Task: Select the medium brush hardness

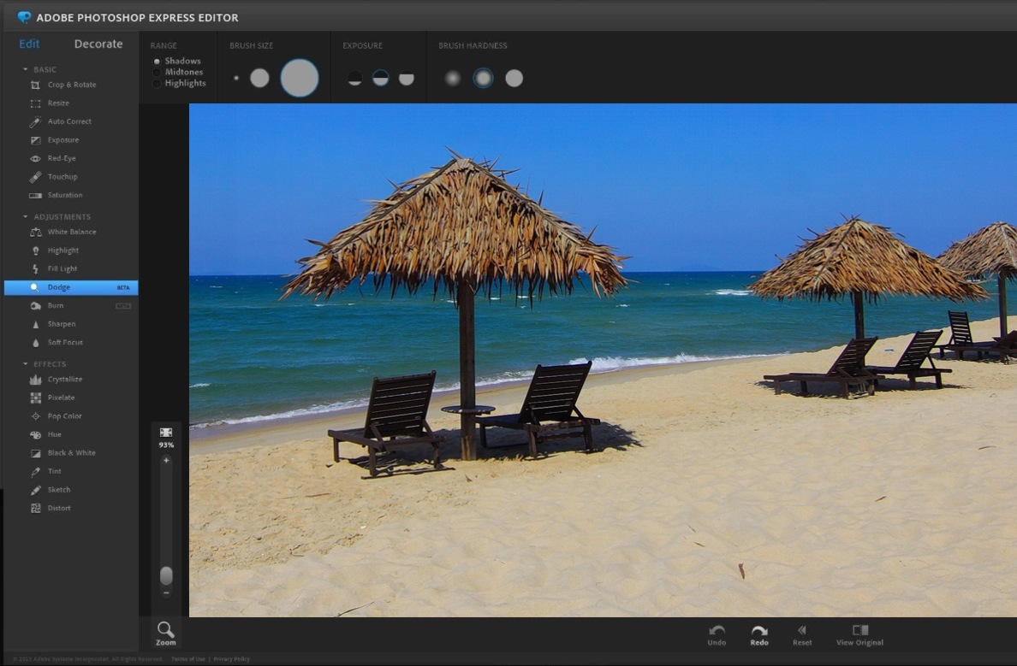Action: click(x=483, y=79)
